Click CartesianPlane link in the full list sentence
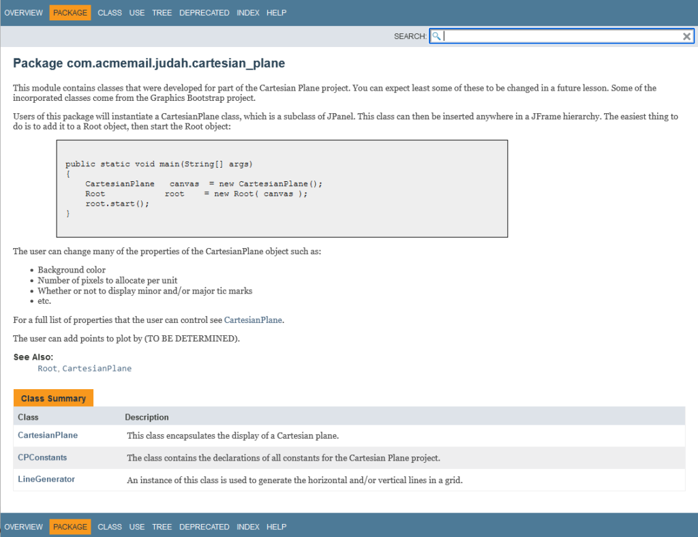Image resolution: width=698 pixels, height=537 pixels. [253, 320]
